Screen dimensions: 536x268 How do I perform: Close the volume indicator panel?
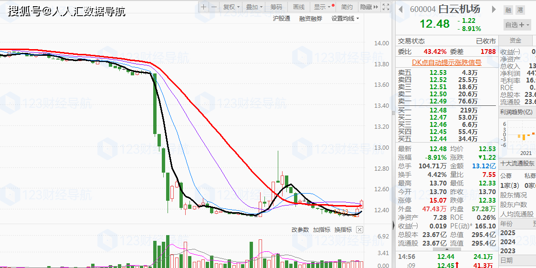359,230
